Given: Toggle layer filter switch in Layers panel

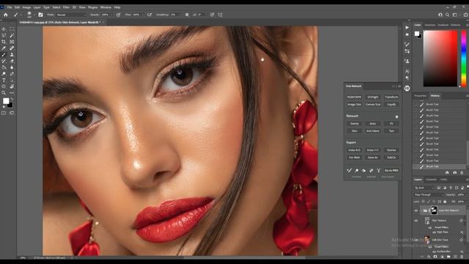Looking at the screenshot, I should click(x=468, y=188).
